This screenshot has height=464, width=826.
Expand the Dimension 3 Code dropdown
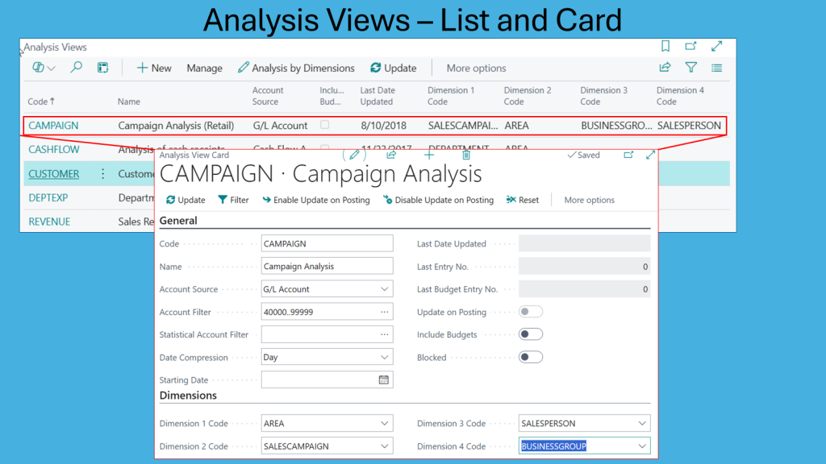642,424
